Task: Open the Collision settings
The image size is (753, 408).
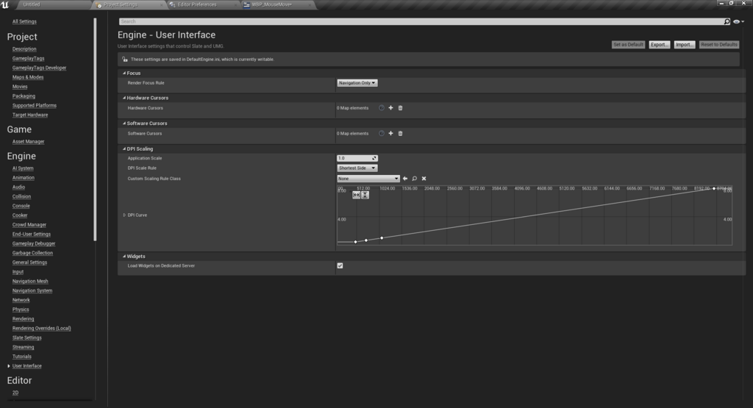Action: point(21,196)
